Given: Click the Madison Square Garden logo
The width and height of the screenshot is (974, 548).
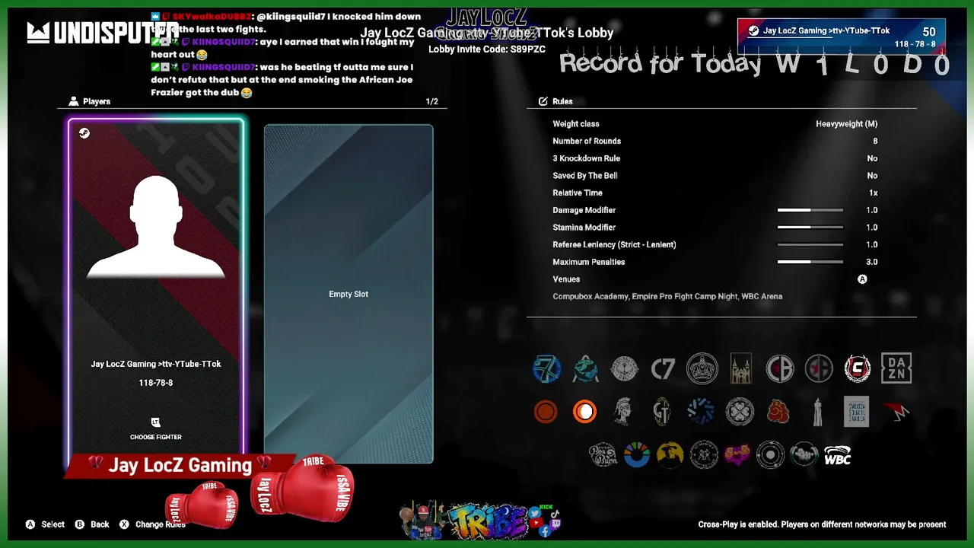Looking at the screenshot, I should pos(856,412).
